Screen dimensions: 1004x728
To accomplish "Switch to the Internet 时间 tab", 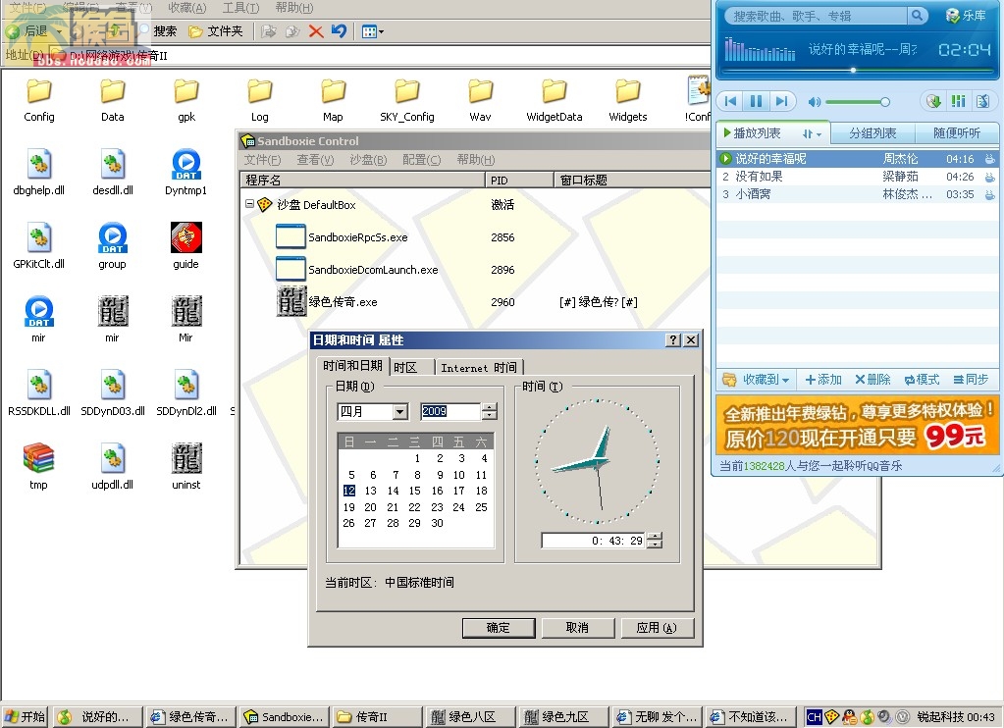I will point(479,368).
